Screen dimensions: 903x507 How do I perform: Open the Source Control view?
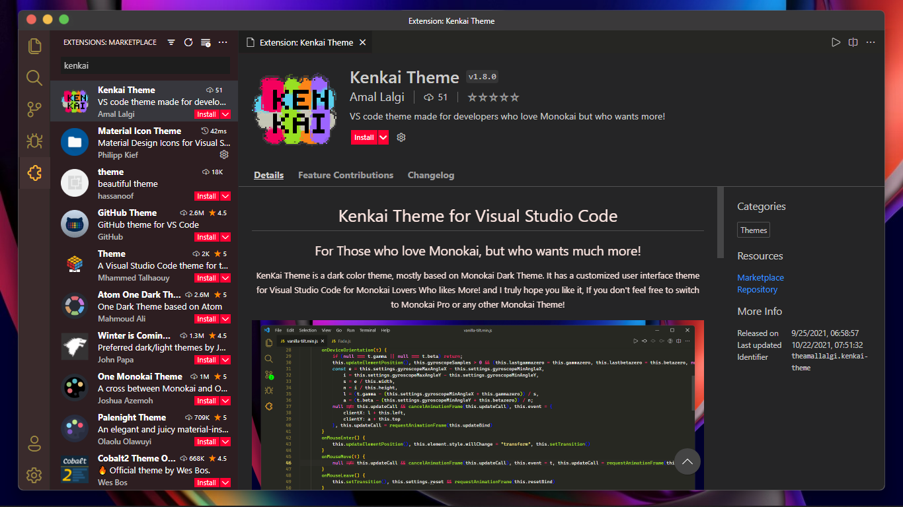34,110
